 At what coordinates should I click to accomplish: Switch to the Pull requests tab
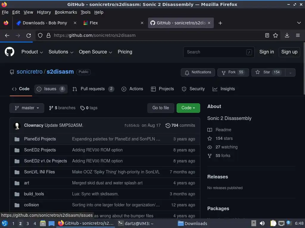click(93, 89)
